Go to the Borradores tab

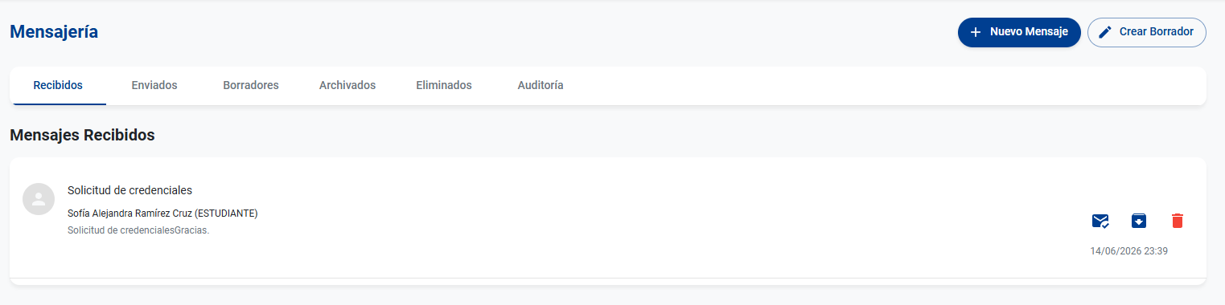251,85
